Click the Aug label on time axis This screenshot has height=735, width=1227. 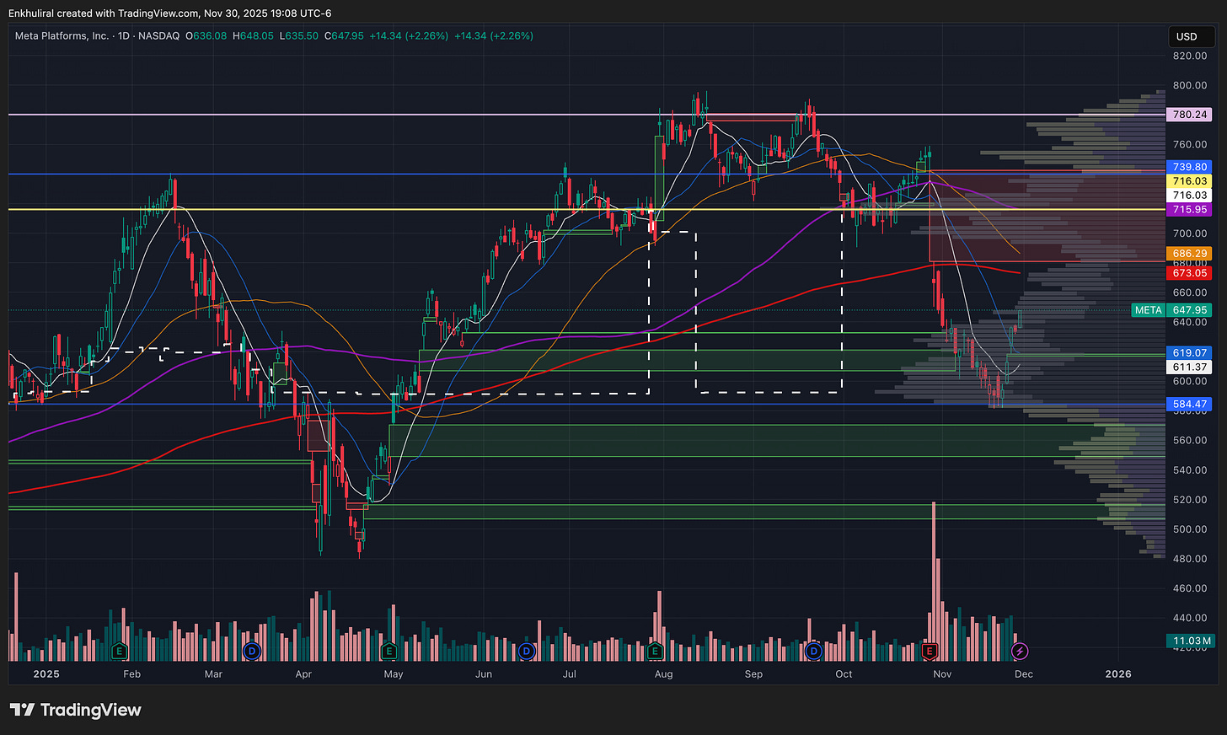(663, 674)
